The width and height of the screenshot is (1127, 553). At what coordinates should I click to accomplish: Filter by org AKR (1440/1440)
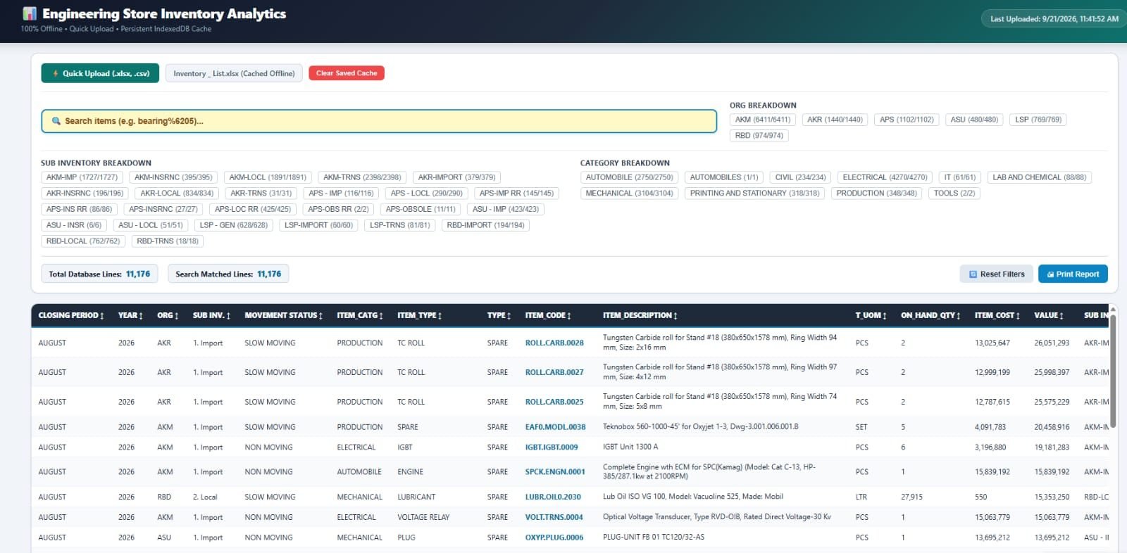point(835,120)
